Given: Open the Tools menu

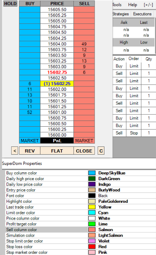Looking at the screenshot, I should (117, 5).
